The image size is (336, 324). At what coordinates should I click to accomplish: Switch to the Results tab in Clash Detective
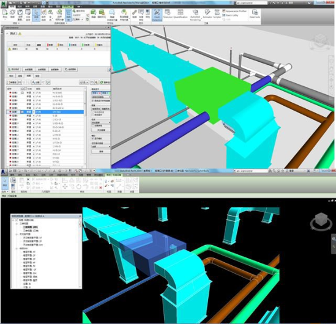pos(29,76)
